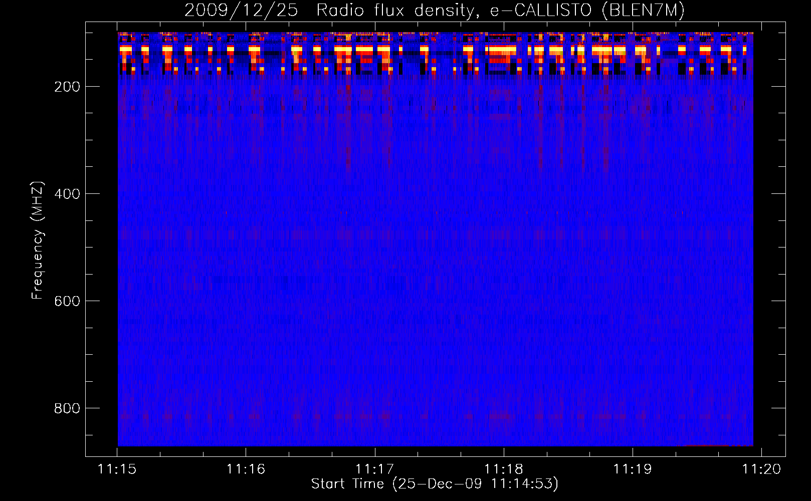Click the 800 frequency tick label

(67, 408)
